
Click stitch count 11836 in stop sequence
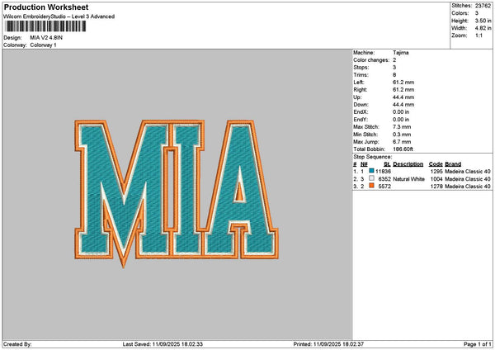[384, 172]
